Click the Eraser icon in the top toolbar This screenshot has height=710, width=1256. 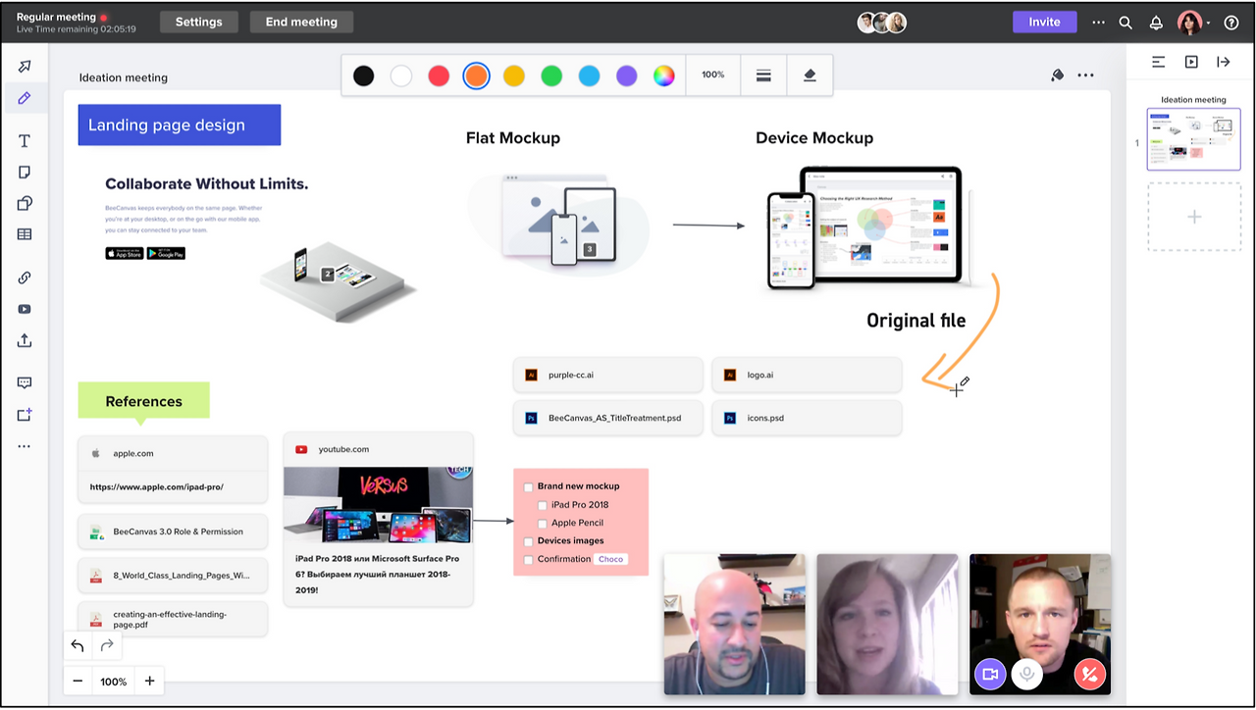pos(810,75)
